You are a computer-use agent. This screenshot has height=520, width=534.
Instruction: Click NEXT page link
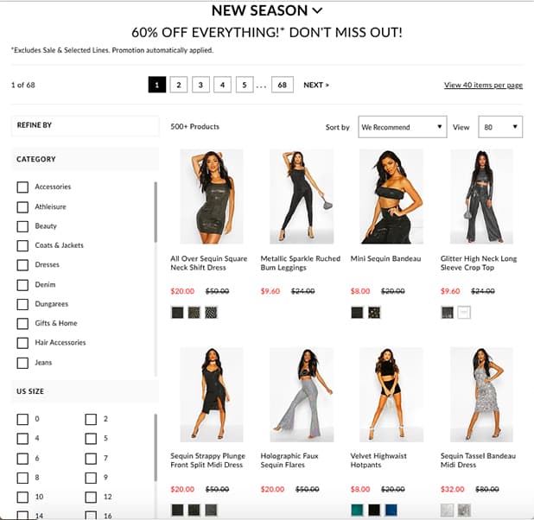click(x=316, y=86)
